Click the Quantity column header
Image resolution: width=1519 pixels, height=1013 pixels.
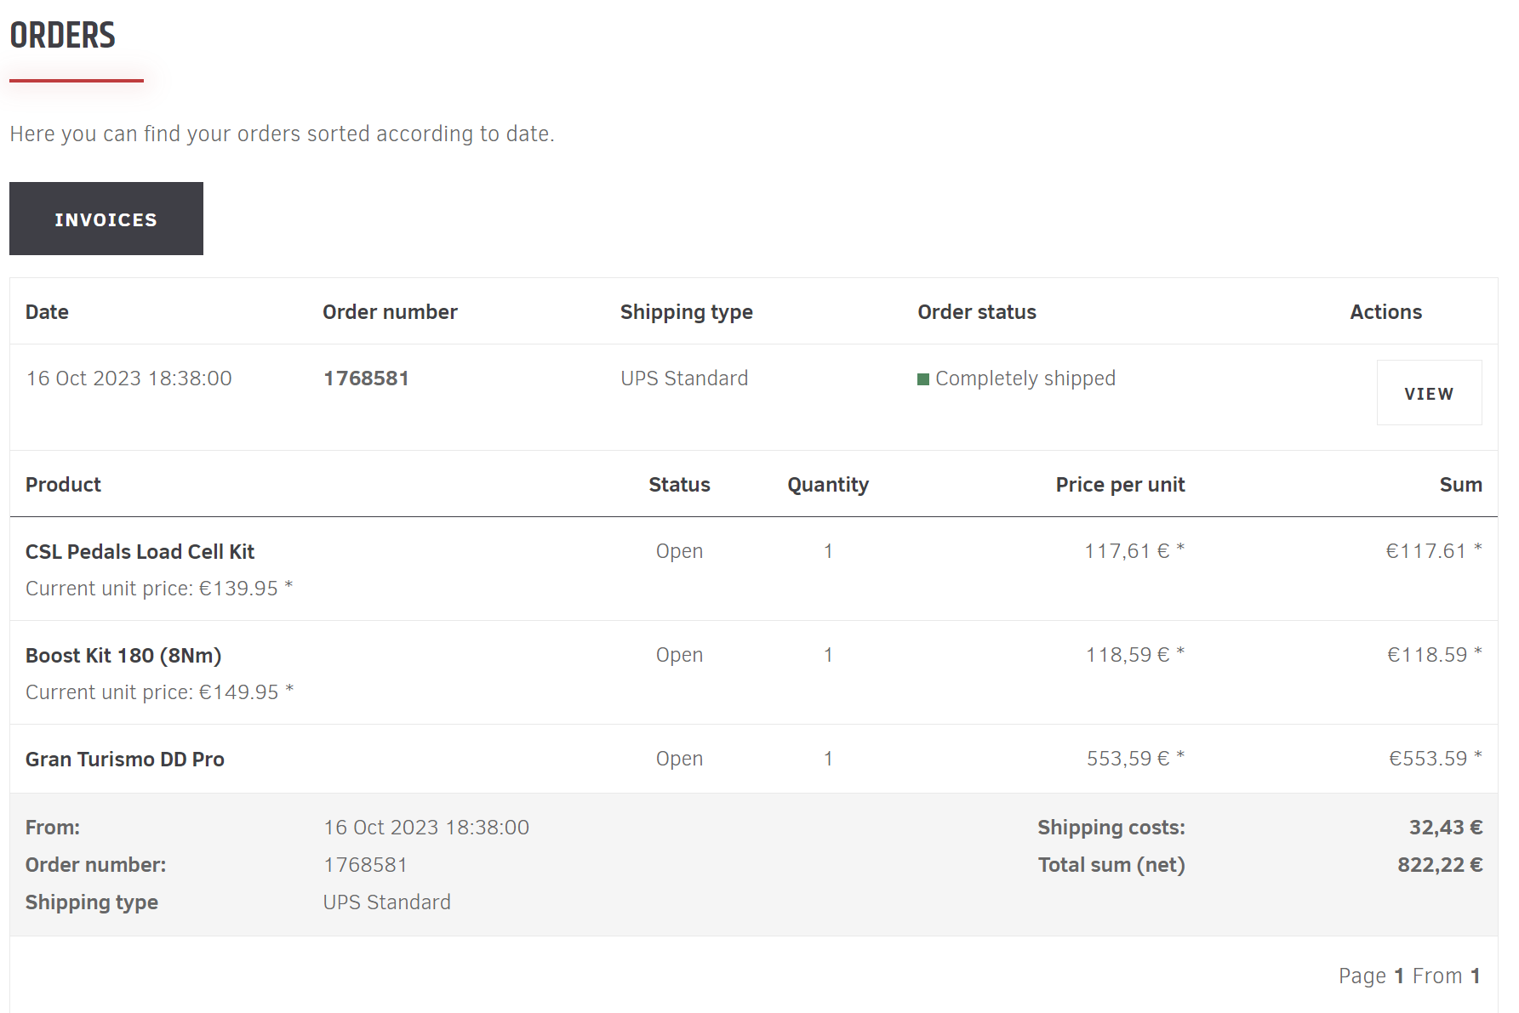828,485
